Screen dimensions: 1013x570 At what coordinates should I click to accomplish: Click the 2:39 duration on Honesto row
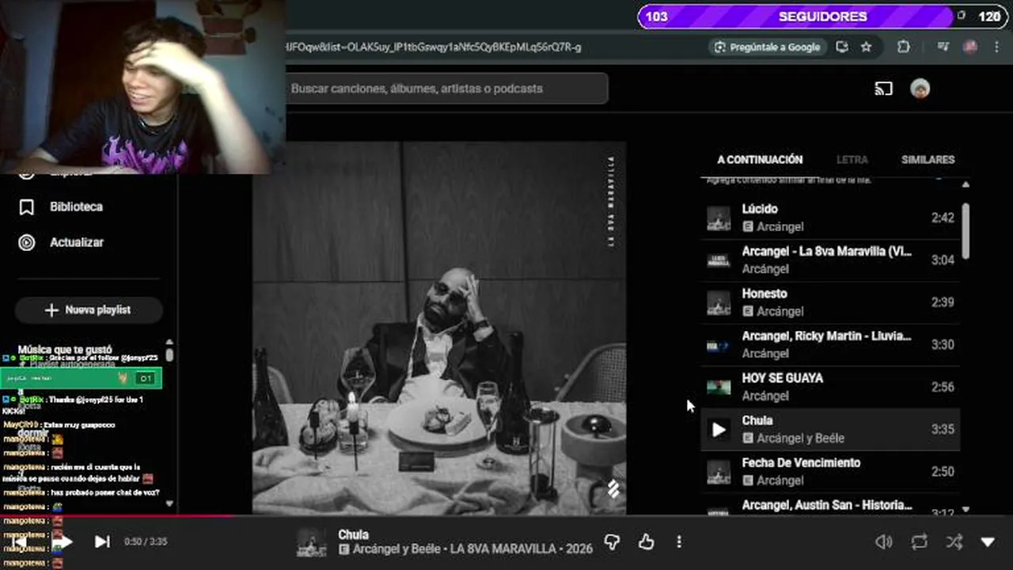[x=943, y=302]
